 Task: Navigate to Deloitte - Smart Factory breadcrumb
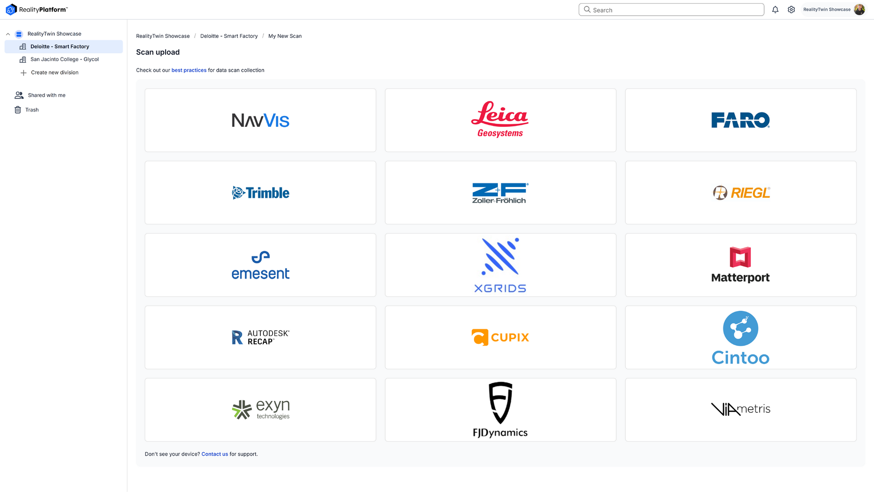(x=229, y=36)
